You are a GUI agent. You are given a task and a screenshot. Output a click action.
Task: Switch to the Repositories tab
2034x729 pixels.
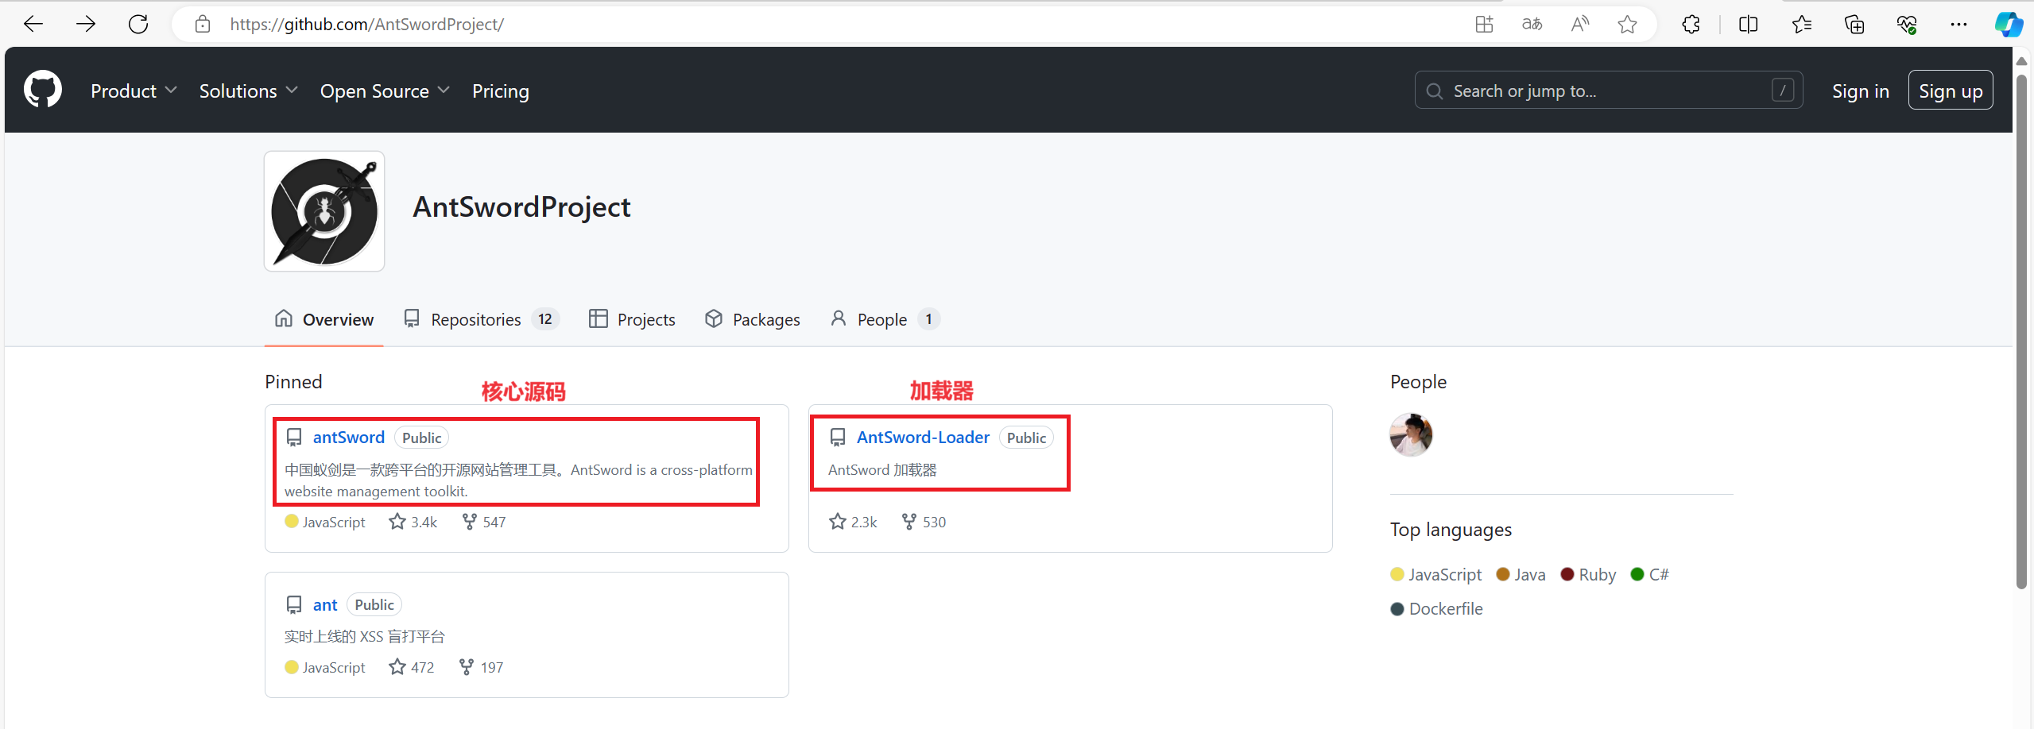coord(482,319)
